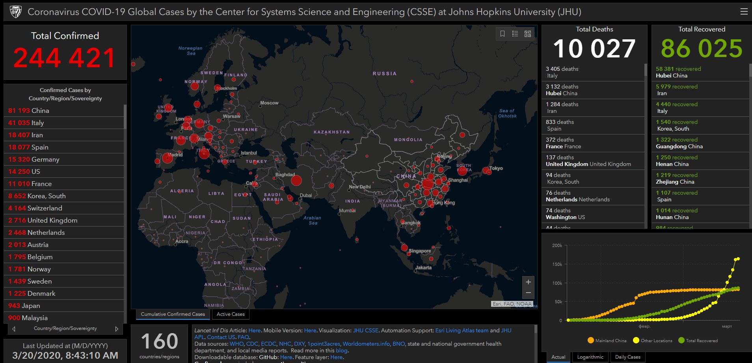The height and width of the screenshot is (363, 752).
Task: Toggle Total Recovered series in chart legend
Action: (698, 341)
